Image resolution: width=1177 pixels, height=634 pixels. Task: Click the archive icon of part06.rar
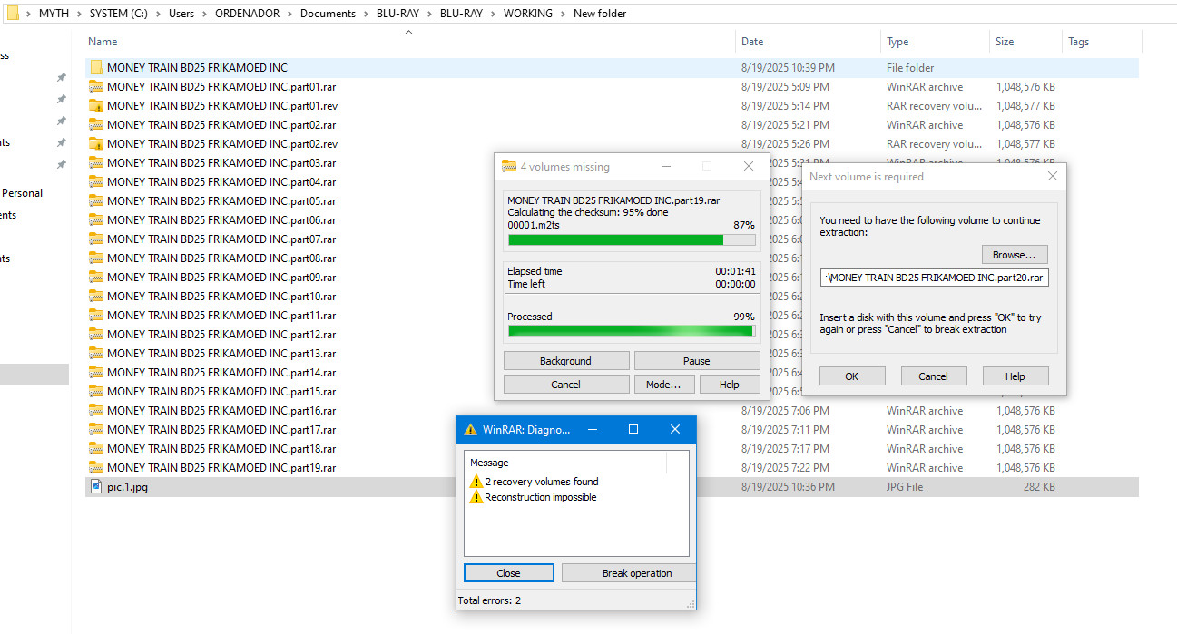click(x=96, y=220)
